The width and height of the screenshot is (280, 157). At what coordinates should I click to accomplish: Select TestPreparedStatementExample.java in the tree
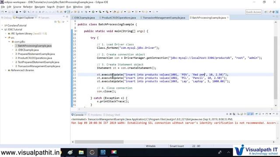click(38, 62)
